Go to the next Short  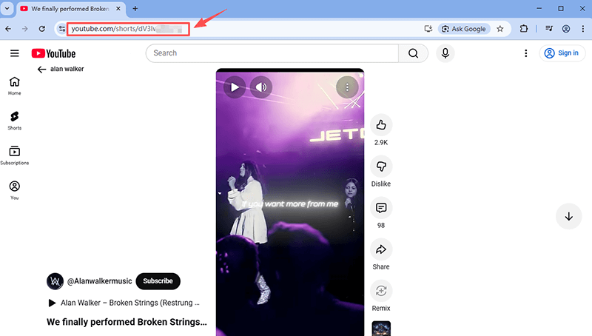coord(568,216)
